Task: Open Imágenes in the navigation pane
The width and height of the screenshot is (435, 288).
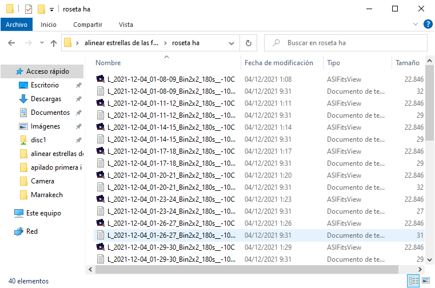Action: click(x=45, y=126)
